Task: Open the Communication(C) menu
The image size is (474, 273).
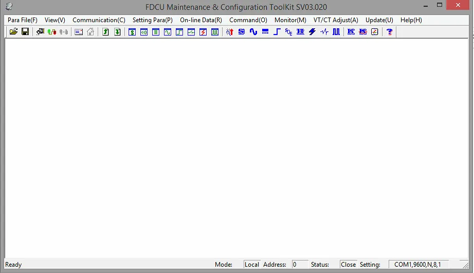Action: [x=99, y=20]
